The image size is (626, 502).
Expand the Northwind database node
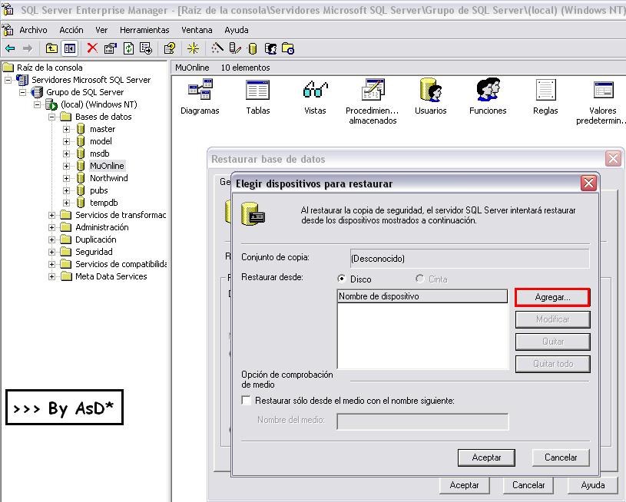click(x=66, y=178)
